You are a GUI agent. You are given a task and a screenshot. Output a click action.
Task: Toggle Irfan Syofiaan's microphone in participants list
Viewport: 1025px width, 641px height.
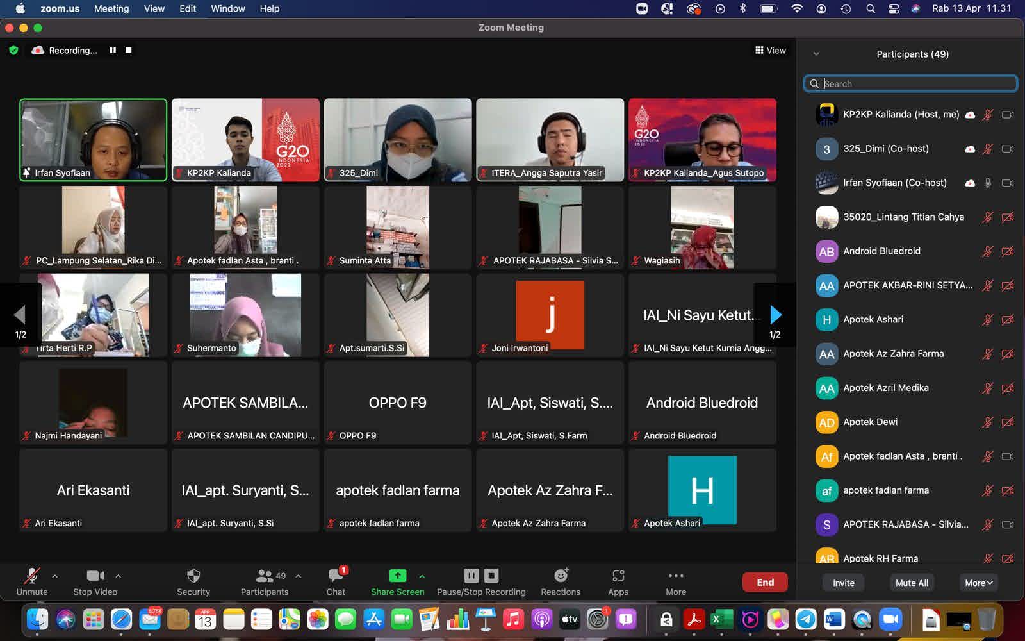[x=988, y=183]
